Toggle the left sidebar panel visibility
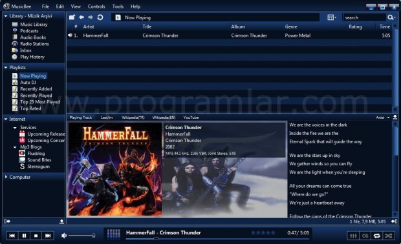The width and height of the screenshot is (401, 244). 7,221
